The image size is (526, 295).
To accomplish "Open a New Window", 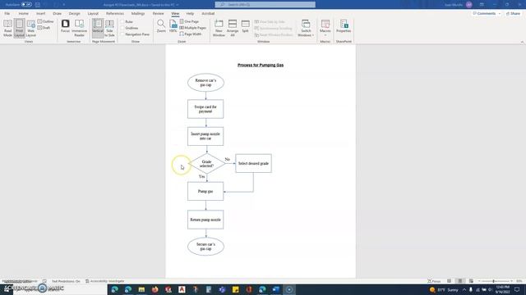I will coord(219,28).
